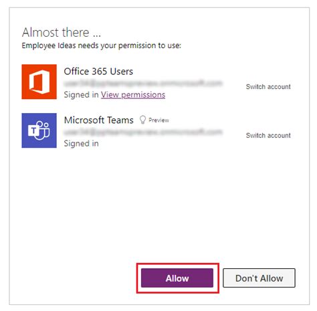Click the Preview label beside Microsoft Teams
Image resolution: width=317 pixels, height=311 pixels.
[158, 120]
